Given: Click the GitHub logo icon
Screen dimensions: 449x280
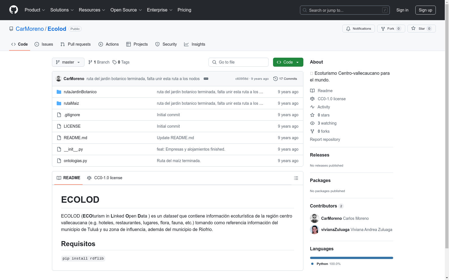Looking at the screenshot, I should point(13,10).
